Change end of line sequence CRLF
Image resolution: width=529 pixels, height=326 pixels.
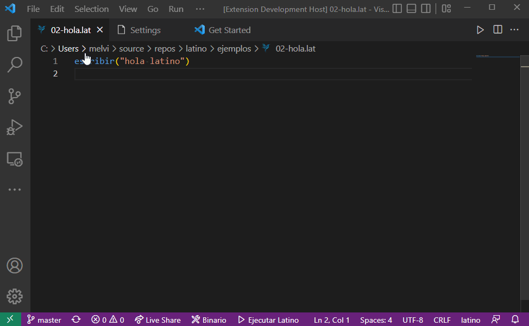tap(442, 319)
